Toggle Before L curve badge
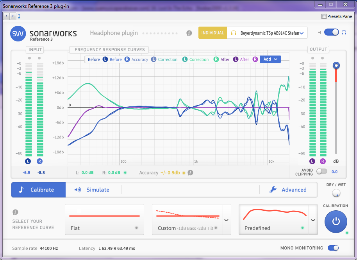Screen dimensions: 357x260 (x=105, y=59)
